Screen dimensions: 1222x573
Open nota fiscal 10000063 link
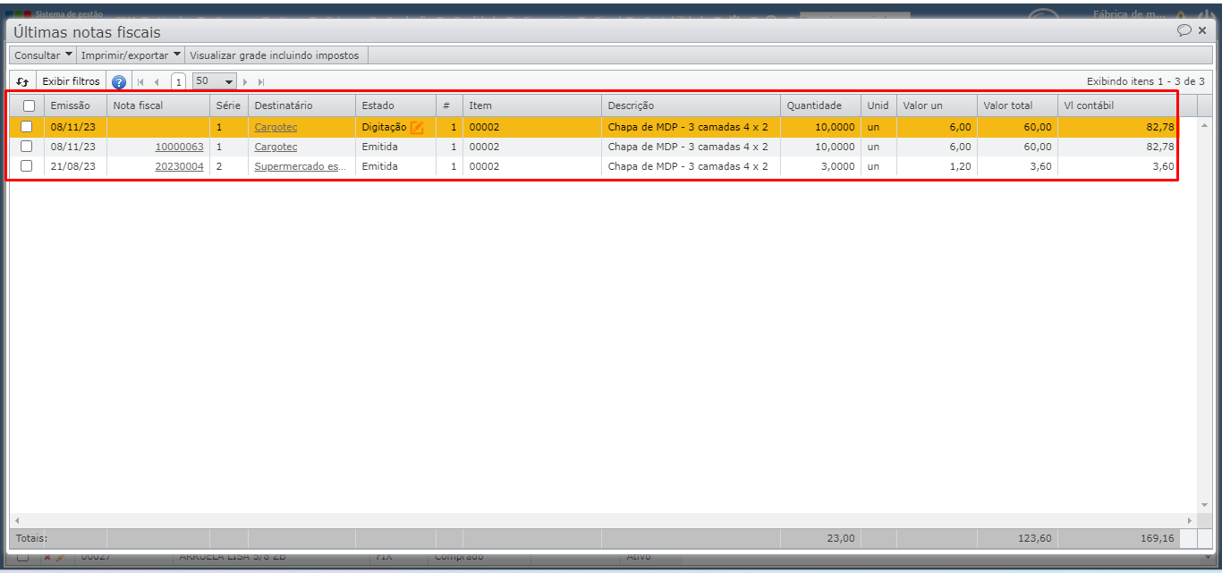pyautogui.click(x=179, y=147)
